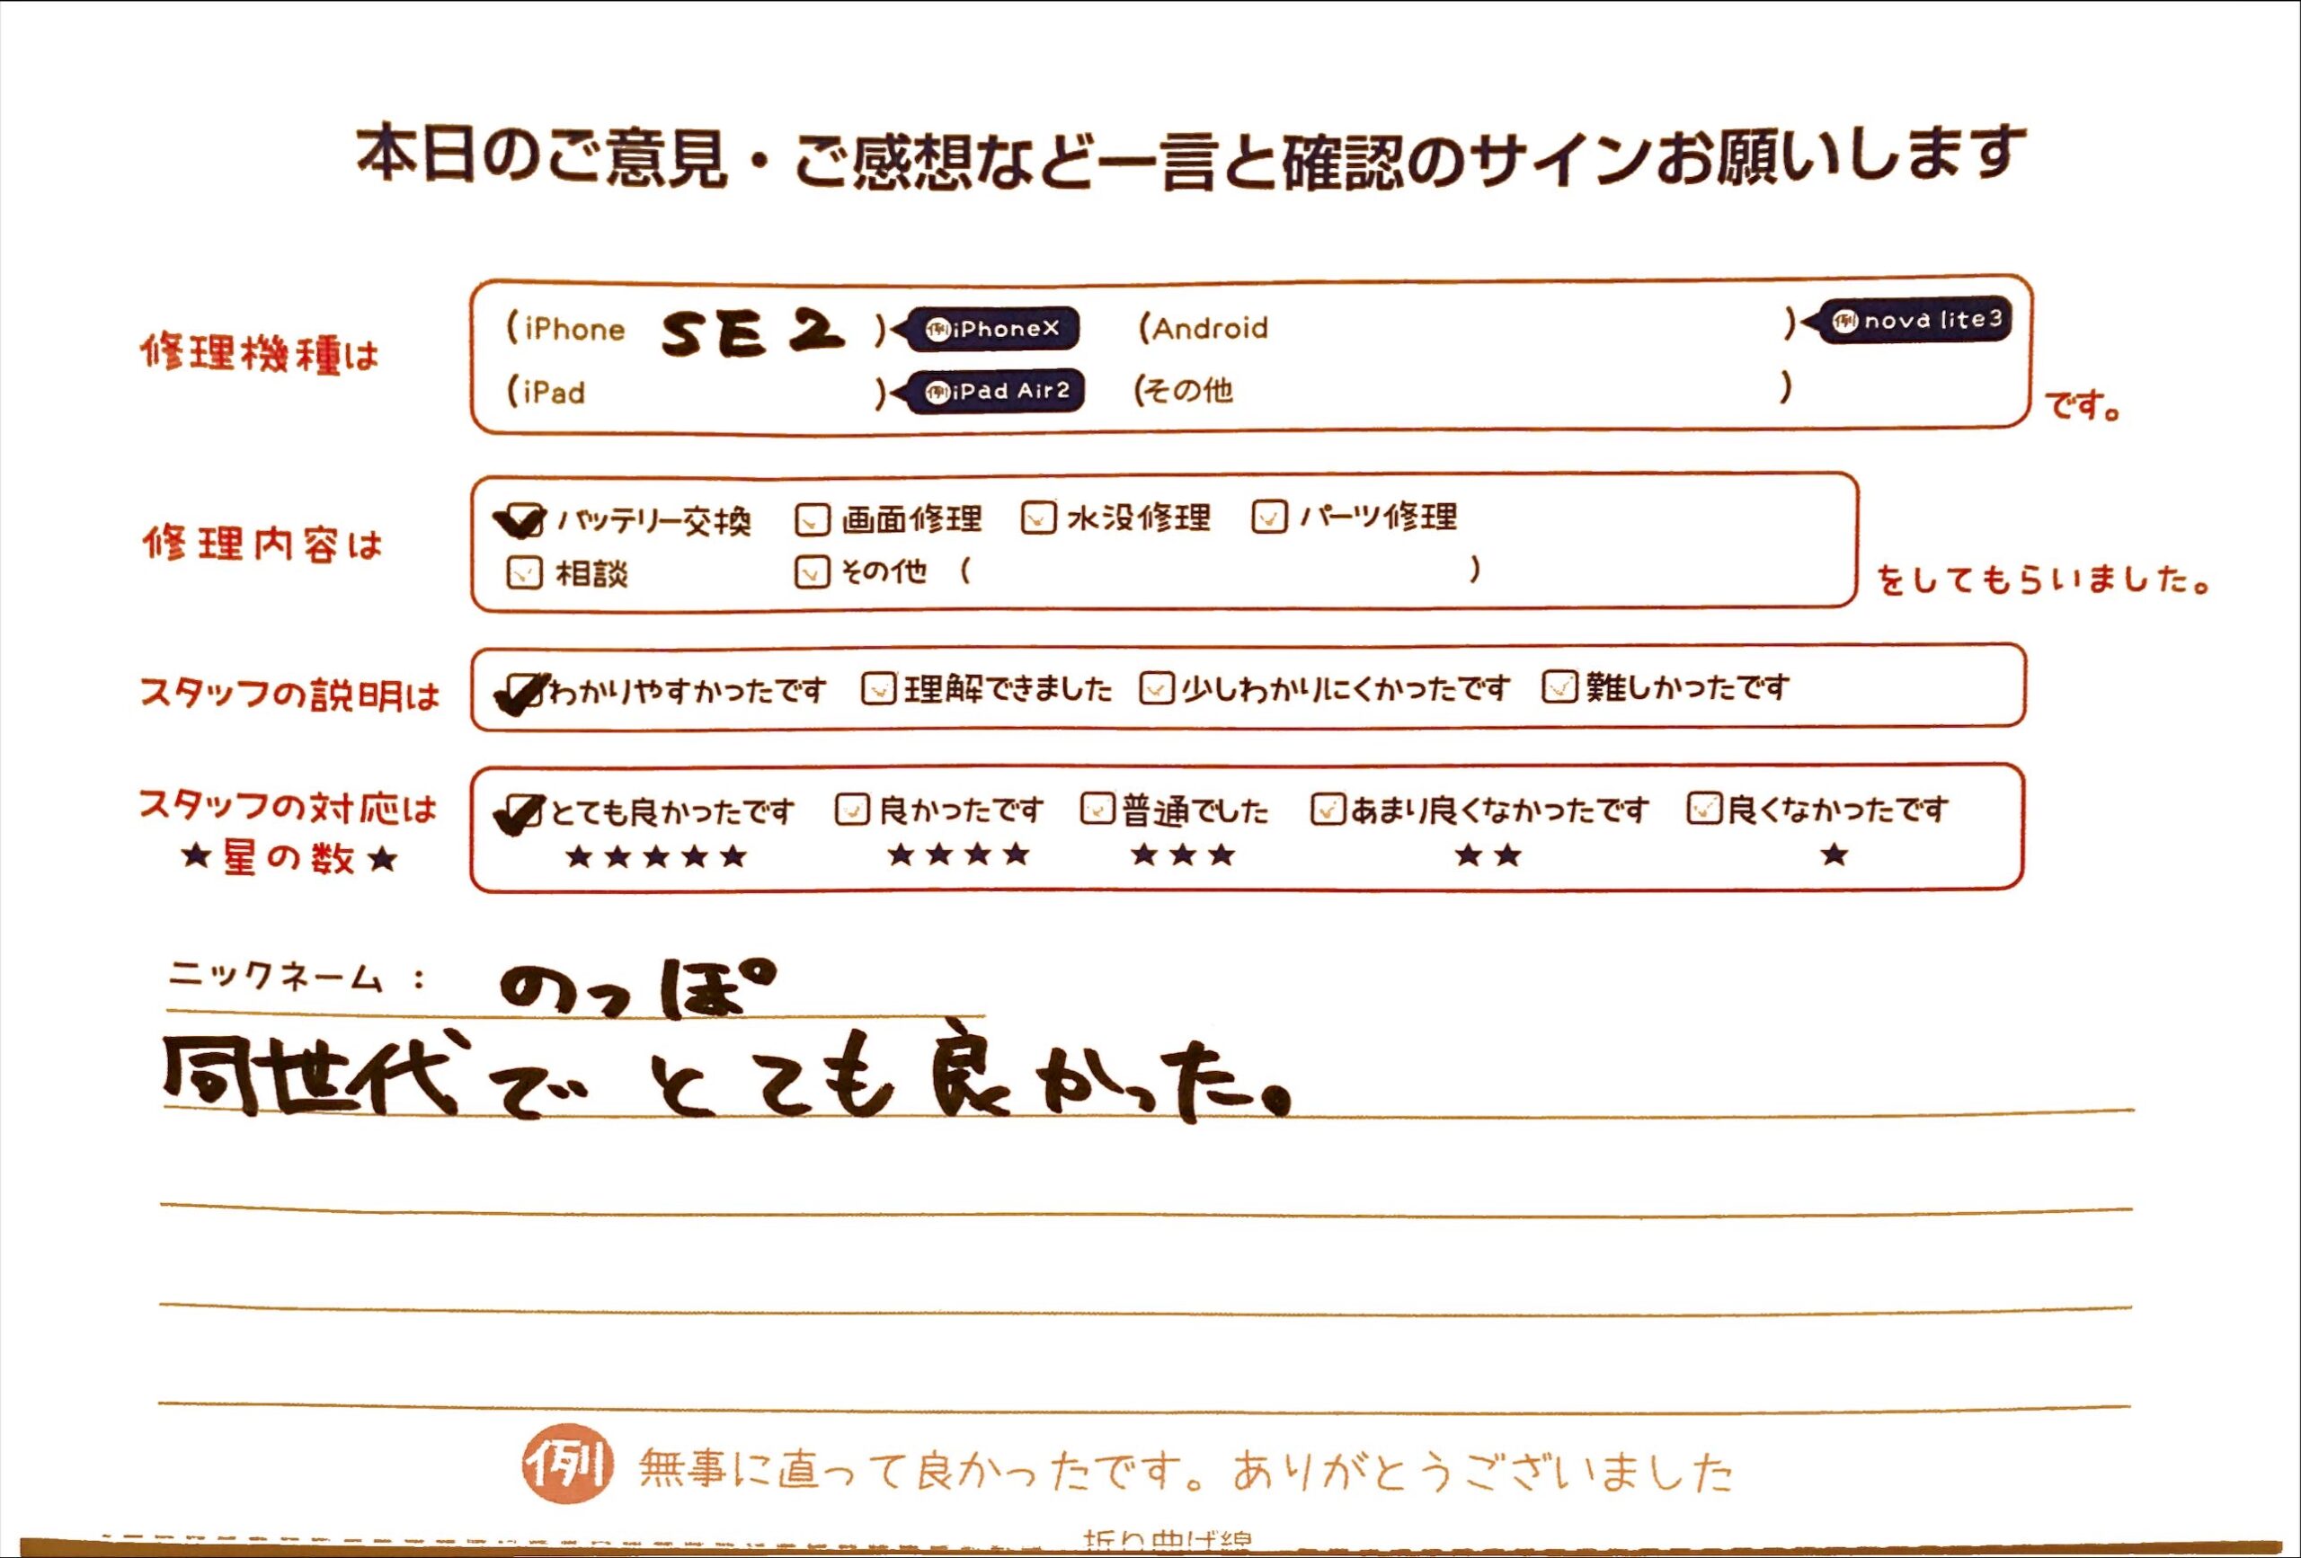Click the page heading 本日のご意見・ご感想
Image resolution: width=2301 pixels, height=1558 pixels.
(1191, 156)
